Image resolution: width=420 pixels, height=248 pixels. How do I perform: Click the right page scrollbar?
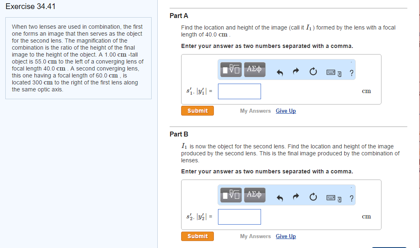coord(418,123)
